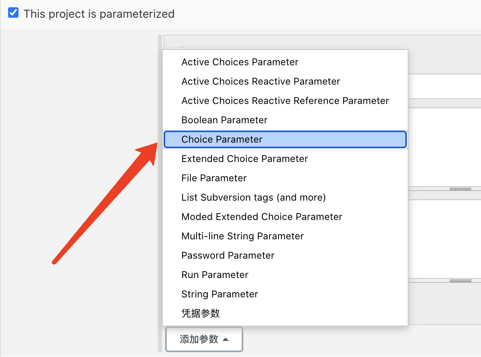This screenshot has width=481, height=357.
Task: Add a String Parameter
Action: (x=220, y=294)
